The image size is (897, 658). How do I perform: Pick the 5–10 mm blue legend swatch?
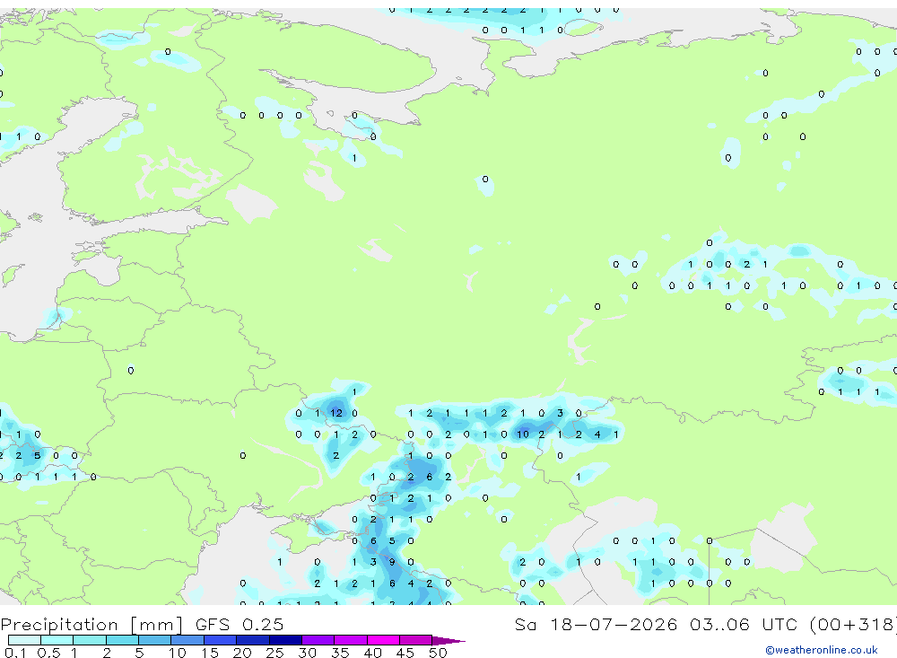pos(154,640)
